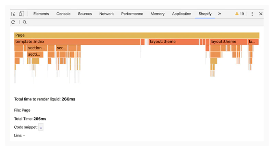Viewport: 274px width, 151px height.
Task: Open the Memory tab
Action: 158,14
